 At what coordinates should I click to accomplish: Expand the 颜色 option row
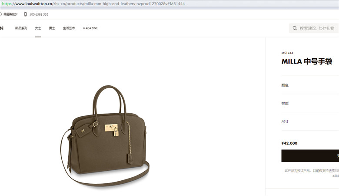coord(310,85)
